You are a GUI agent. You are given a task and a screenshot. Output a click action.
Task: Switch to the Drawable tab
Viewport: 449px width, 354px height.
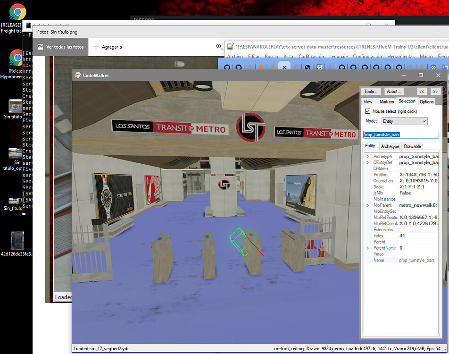click(412, 146)
